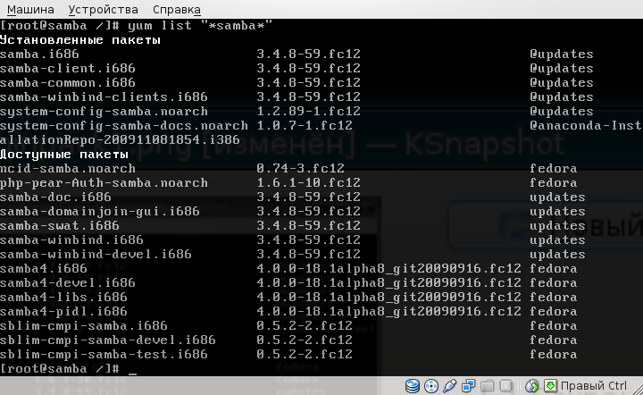Click the Доступные пакеты heading
The image size is (643, 395).
click(x=64, y=155)
